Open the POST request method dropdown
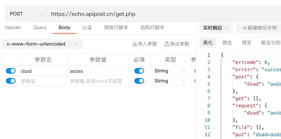The image size is (281, 139). tap(27, 14)
